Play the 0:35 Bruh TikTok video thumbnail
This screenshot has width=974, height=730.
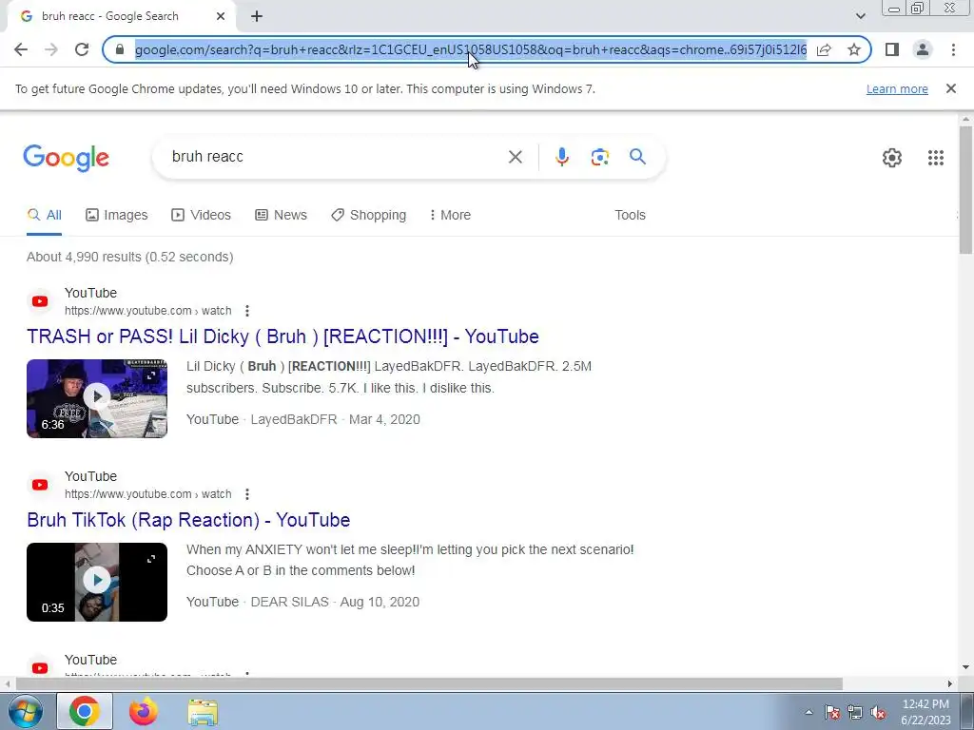pyautogui.click(x=97, y=583)
